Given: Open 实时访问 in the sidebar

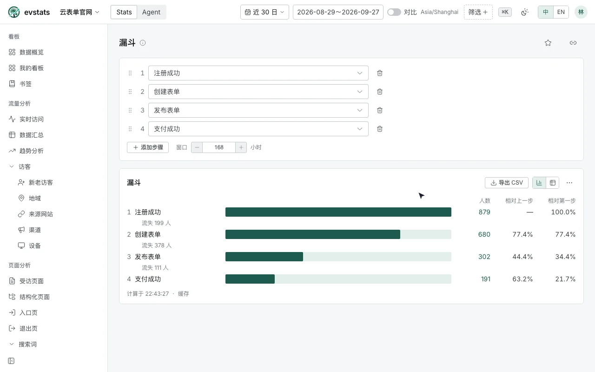Looking at the screenshot, I should 53,119.
